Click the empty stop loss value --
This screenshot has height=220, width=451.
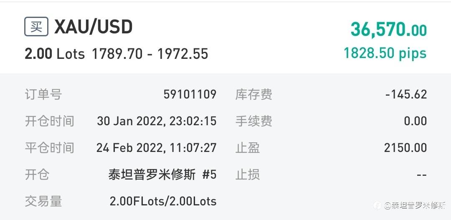[421, 174]
